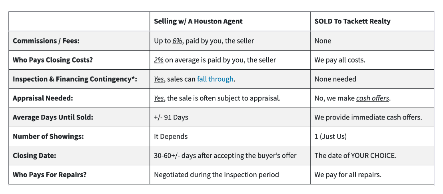Viewport: 443px width, 194px height.
Task: Click the "We pay for all repairs." cell
Action: click(348, 174)
